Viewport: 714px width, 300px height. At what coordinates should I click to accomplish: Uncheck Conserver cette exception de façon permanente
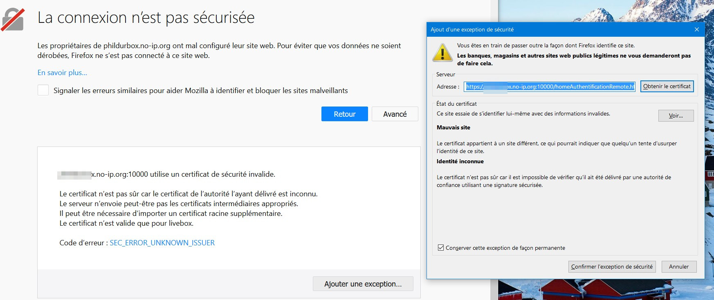tap(441, 248)
